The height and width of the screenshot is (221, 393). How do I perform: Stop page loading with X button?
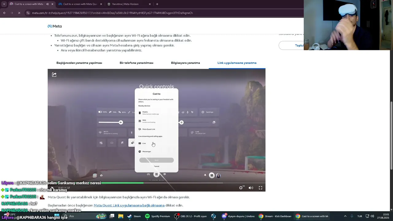[x=19, y=13]
